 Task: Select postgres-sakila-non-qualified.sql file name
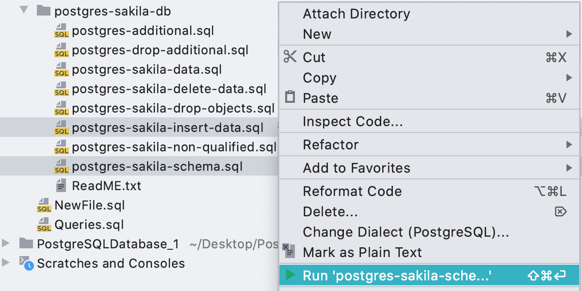[174, 147]
